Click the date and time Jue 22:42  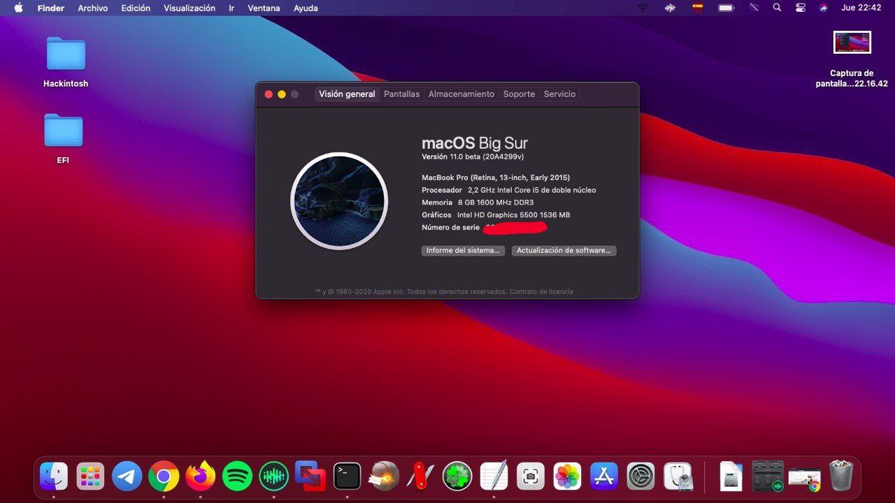(x=861, y=8)
